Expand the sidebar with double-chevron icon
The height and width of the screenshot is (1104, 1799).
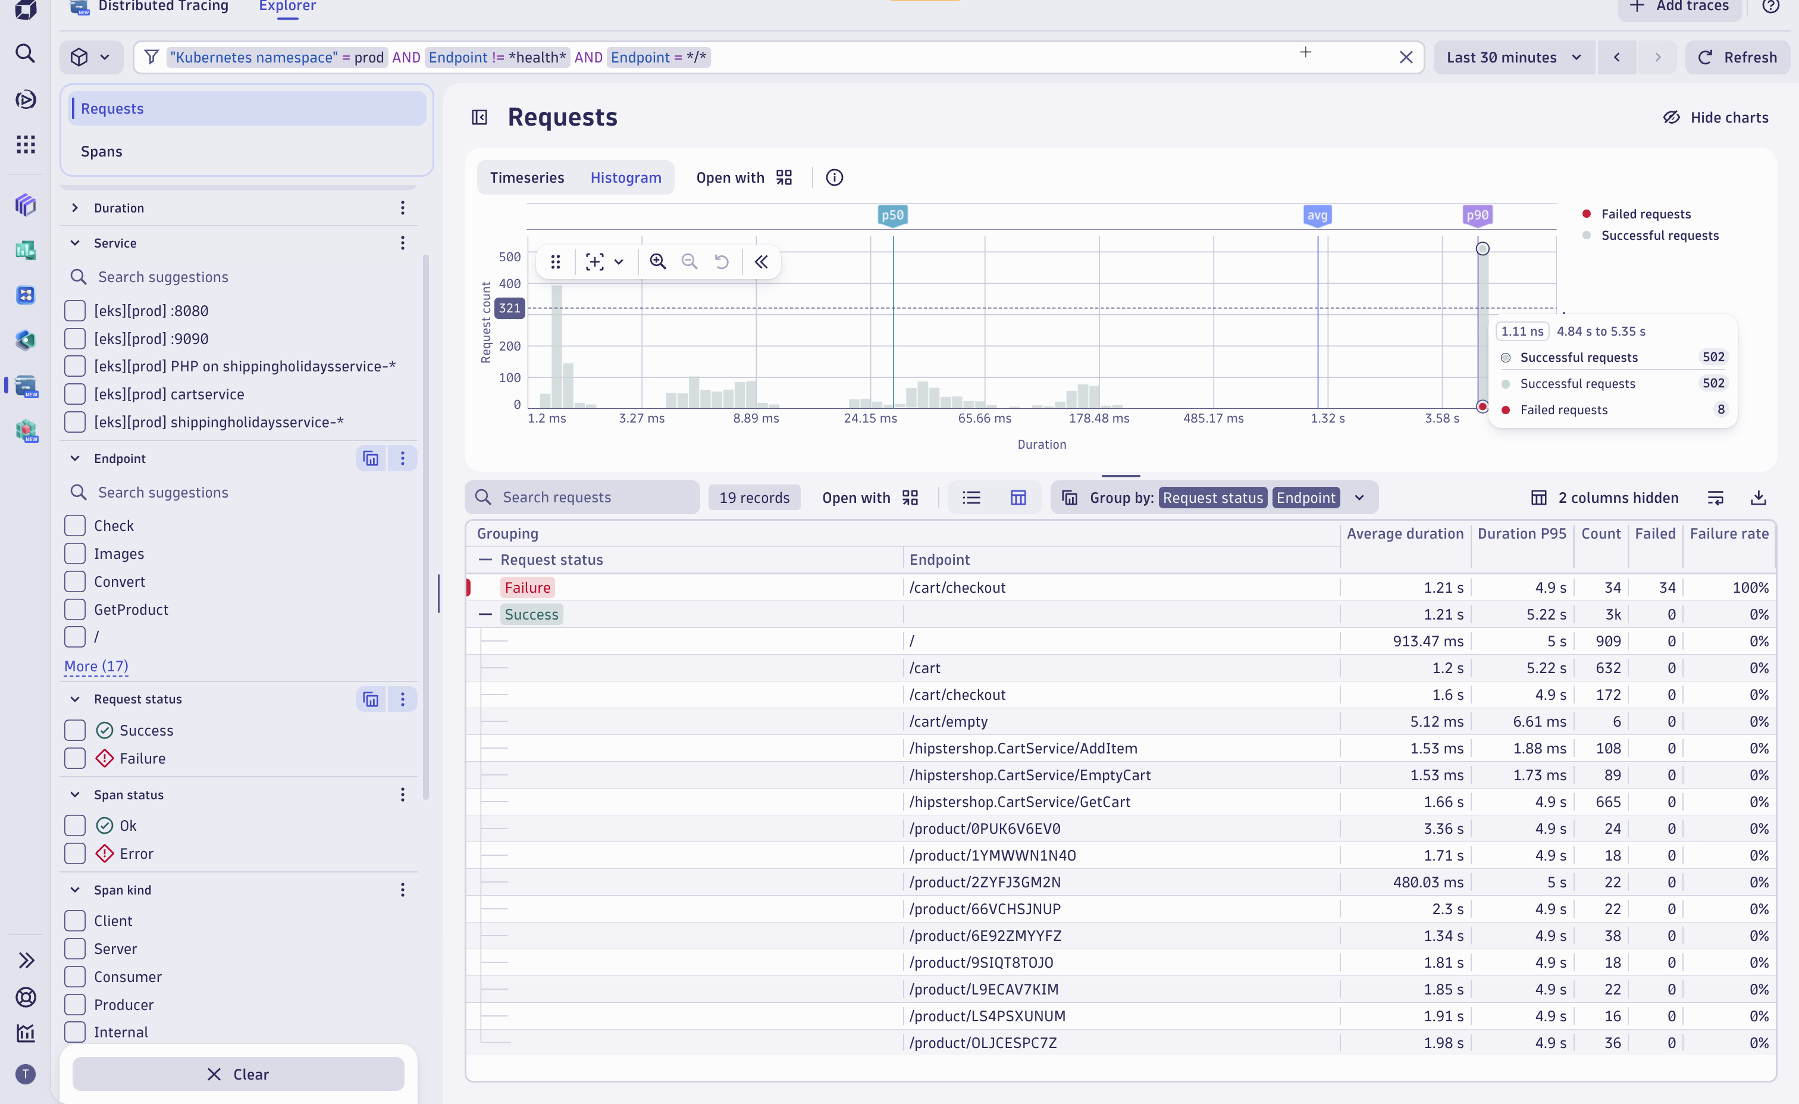(x=26, y=960)
